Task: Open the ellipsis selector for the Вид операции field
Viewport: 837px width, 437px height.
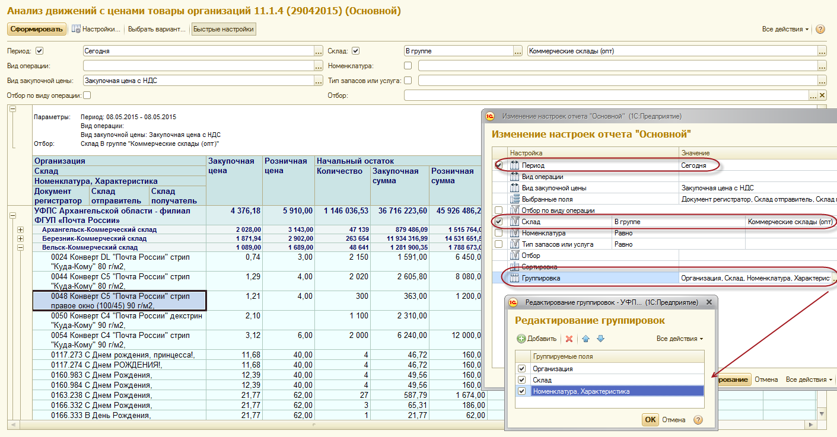Action: 319,66
